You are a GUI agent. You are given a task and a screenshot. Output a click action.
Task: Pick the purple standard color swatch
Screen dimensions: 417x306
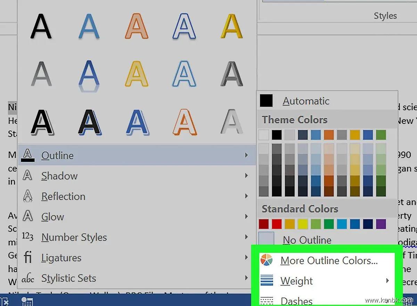click(381, 224)
